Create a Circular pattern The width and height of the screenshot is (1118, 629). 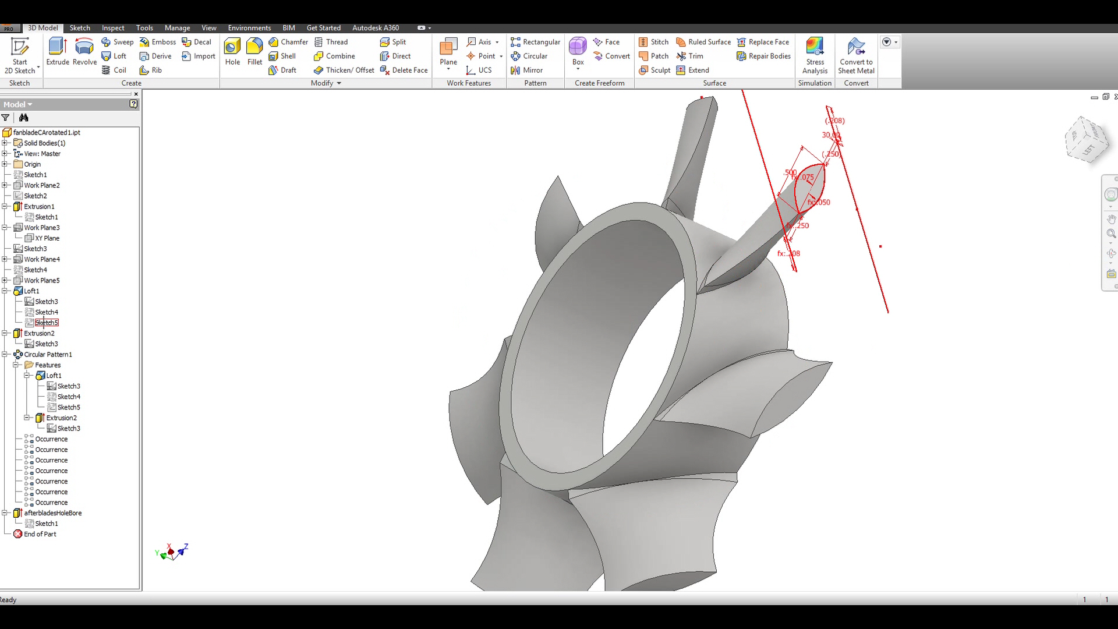(529, 56)
